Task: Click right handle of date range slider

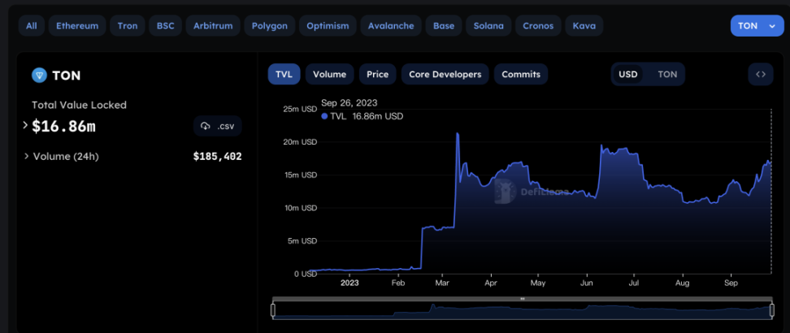Action: pos(772,310)
